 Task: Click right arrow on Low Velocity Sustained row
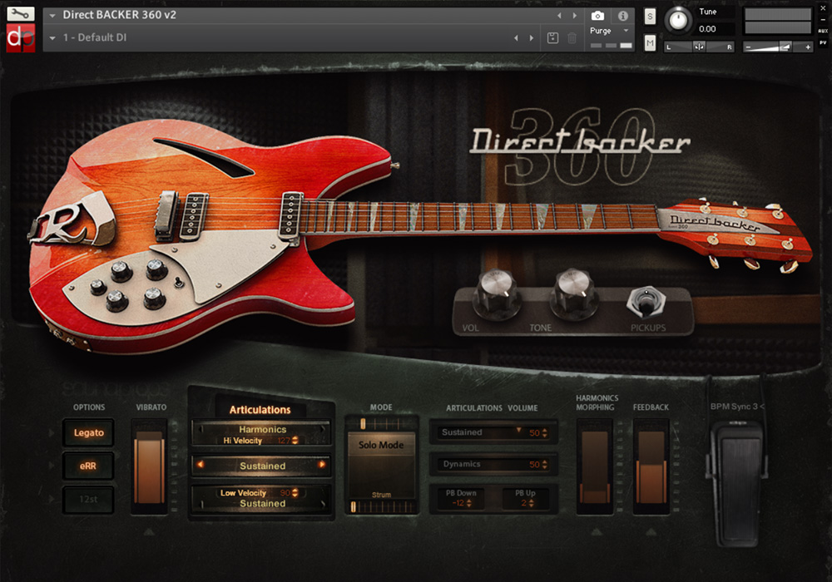[323, 504]
